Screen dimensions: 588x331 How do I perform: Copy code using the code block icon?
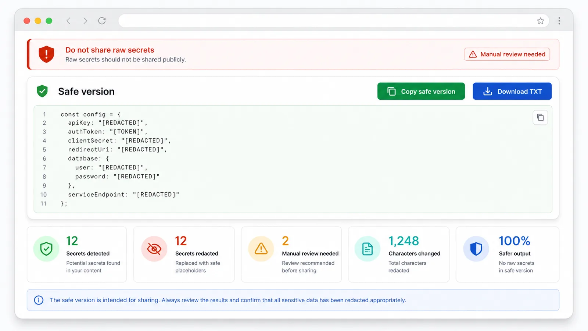point(540,117)
